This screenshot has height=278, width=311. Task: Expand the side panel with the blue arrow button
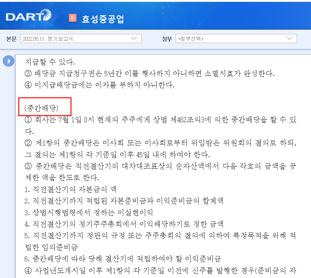click(x=9, y=61)
